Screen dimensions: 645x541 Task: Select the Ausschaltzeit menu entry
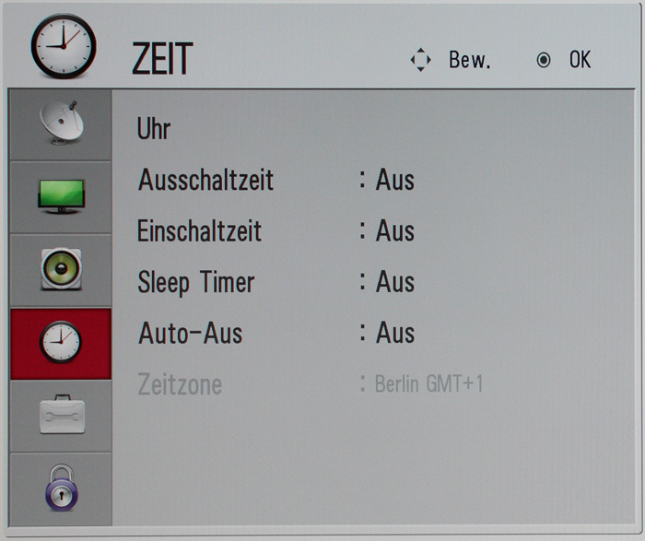[x=205, y=180]
